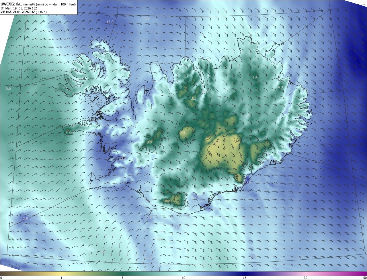The height and width of the screenshot is (280, 367).
Task: Click the 10.9 value label on the map
Action: [205, 91]
